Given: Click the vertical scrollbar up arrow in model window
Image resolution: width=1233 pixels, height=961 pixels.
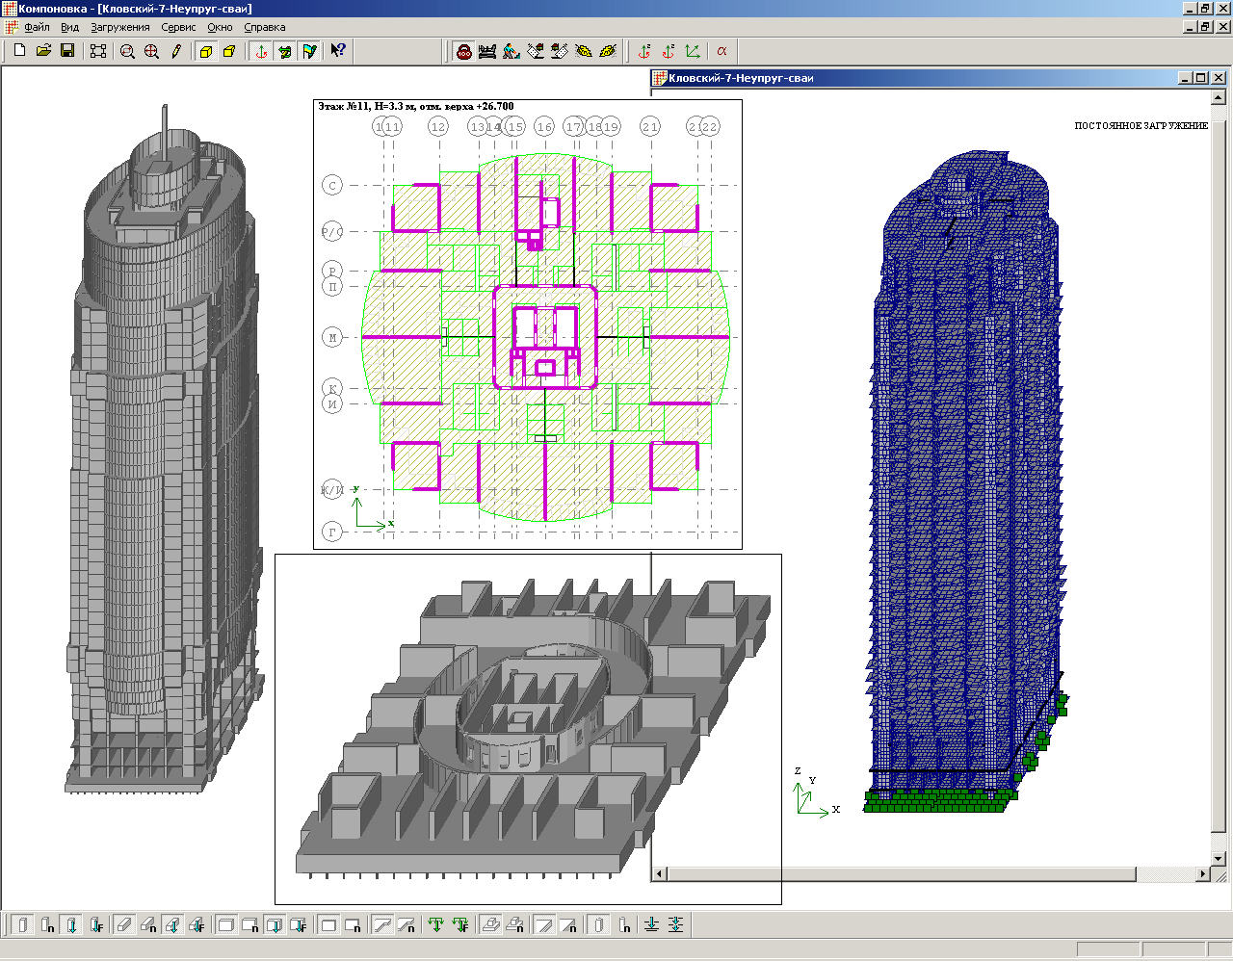Looking at the screenshot, I should tap(1219, 97).
